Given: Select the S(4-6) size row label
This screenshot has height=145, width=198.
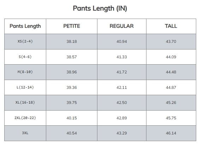Looking at the screenshot, I should 25,57.
